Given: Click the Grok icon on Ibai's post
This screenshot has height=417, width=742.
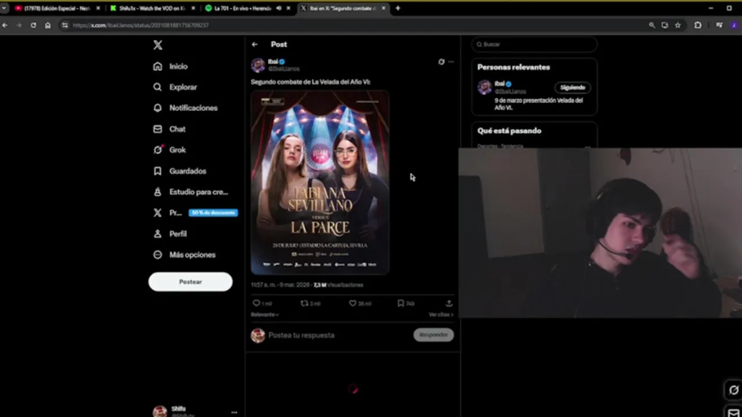Looking at the screenshot, I should (x=441, y=62).
